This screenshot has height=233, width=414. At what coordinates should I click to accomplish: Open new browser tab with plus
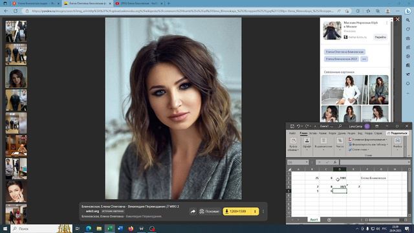click(168, 3)
